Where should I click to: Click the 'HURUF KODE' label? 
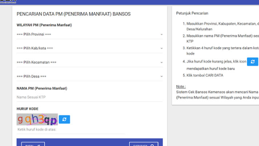pos(28,109)
